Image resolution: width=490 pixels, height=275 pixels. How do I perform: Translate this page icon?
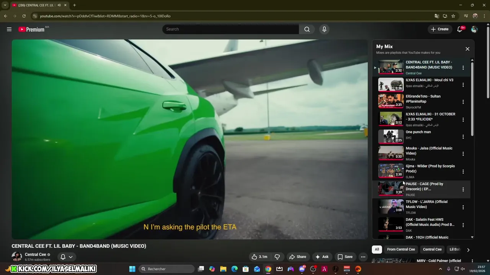[437, 16]
